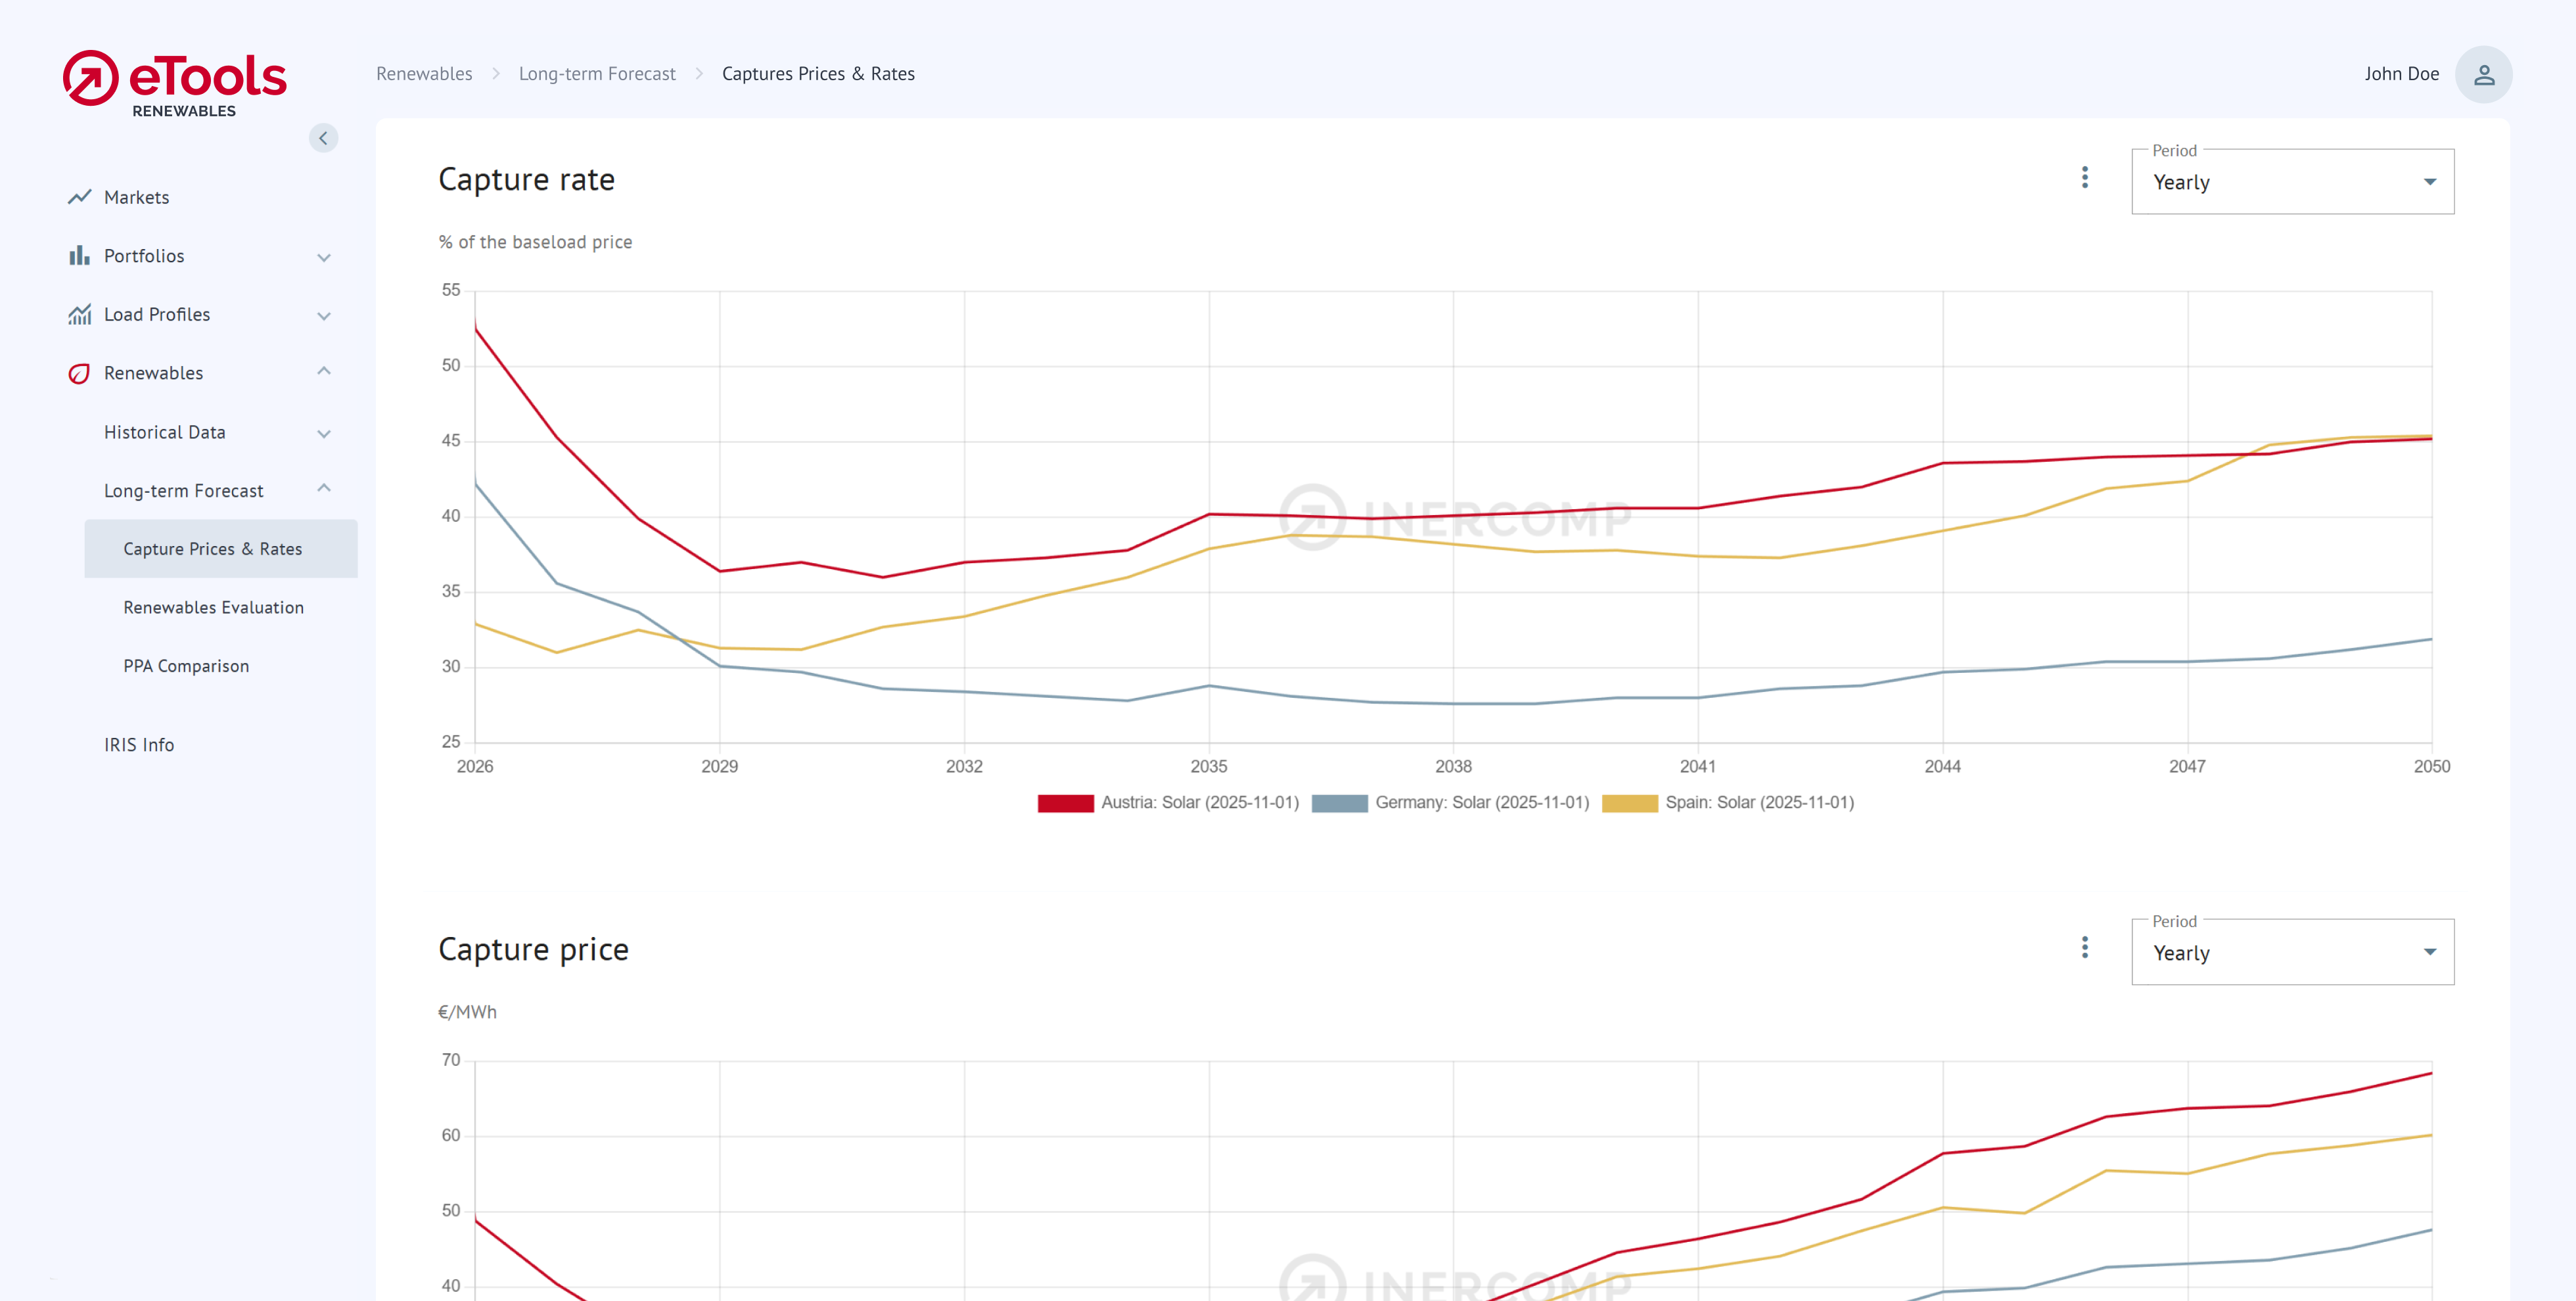Image resolution: width=2576 pixels, height=1301 pixels.
Task: Open the IRIS Info link
Action: pyautogui.click(x=139, y=745)
